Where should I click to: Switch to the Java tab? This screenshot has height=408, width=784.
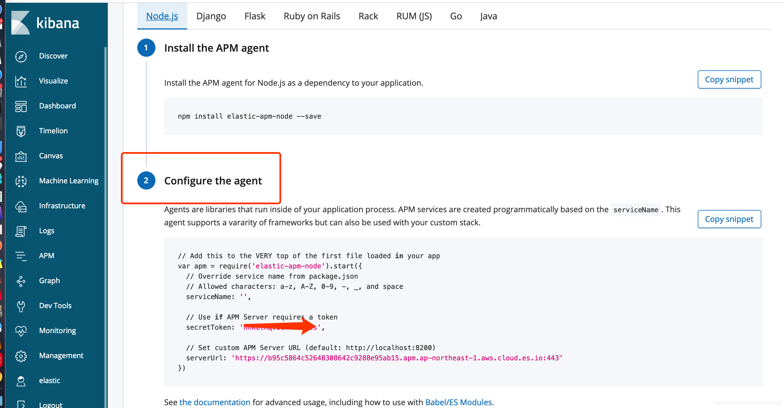click(488, 16)
